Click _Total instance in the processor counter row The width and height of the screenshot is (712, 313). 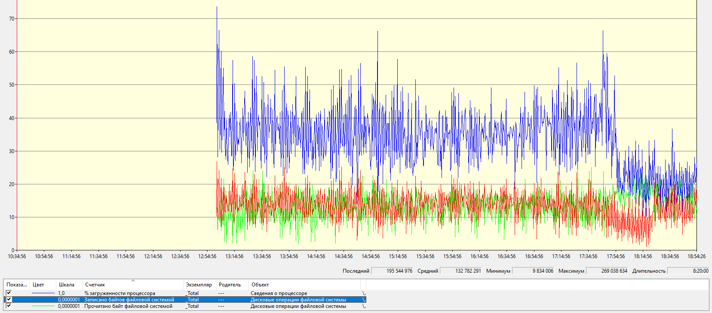pos(192,293)
